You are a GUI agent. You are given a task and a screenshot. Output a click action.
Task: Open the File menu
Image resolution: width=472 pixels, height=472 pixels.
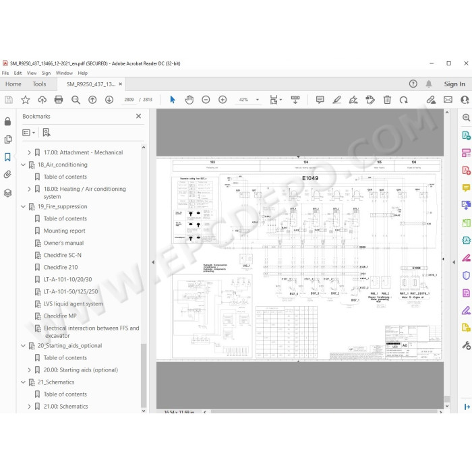pos(5,73)
